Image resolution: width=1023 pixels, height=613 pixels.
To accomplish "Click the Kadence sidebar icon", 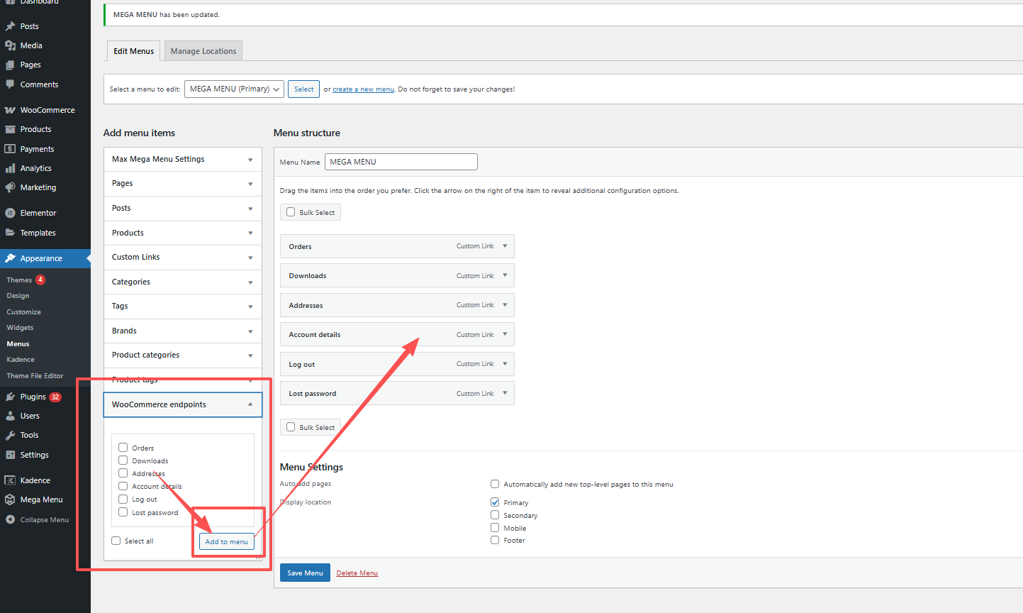I will [10, 480].
